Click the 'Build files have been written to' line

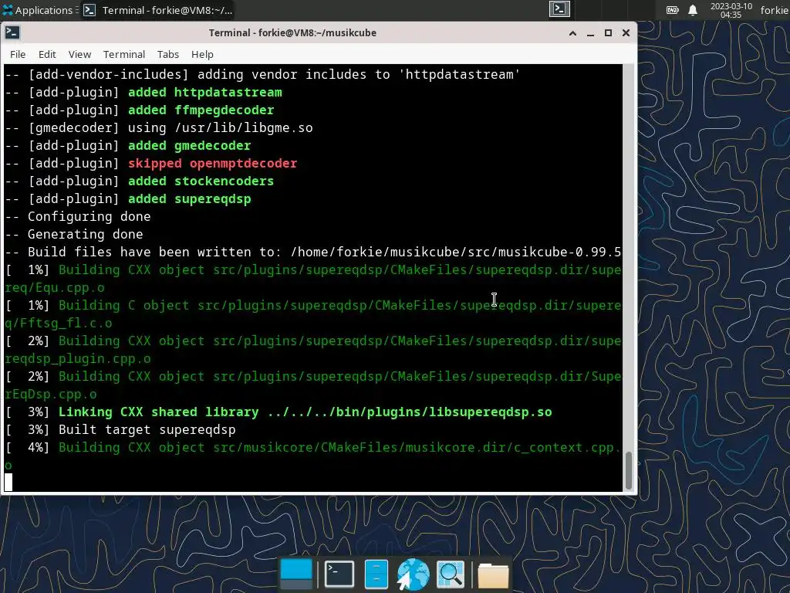click(313, 252)
